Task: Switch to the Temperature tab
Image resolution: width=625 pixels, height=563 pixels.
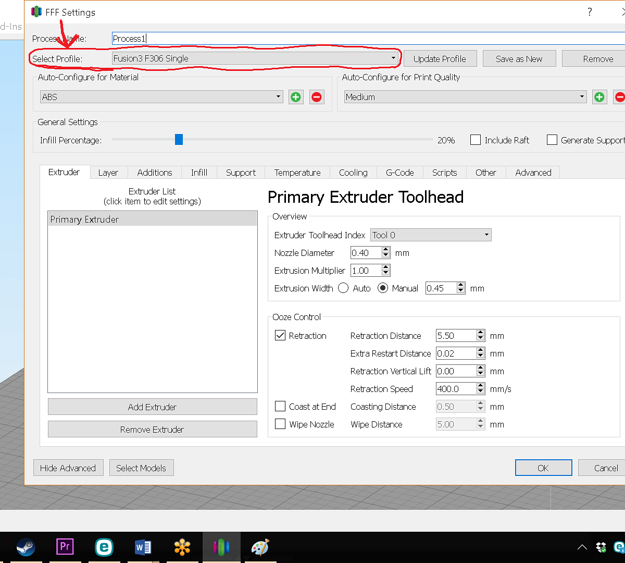Action: point(297,173)
